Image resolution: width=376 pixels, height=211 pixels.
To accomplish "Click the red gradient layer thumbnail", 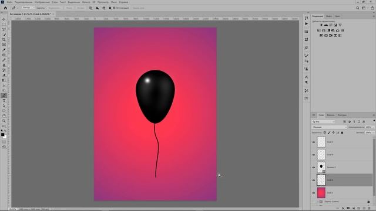I will (321, 193).
